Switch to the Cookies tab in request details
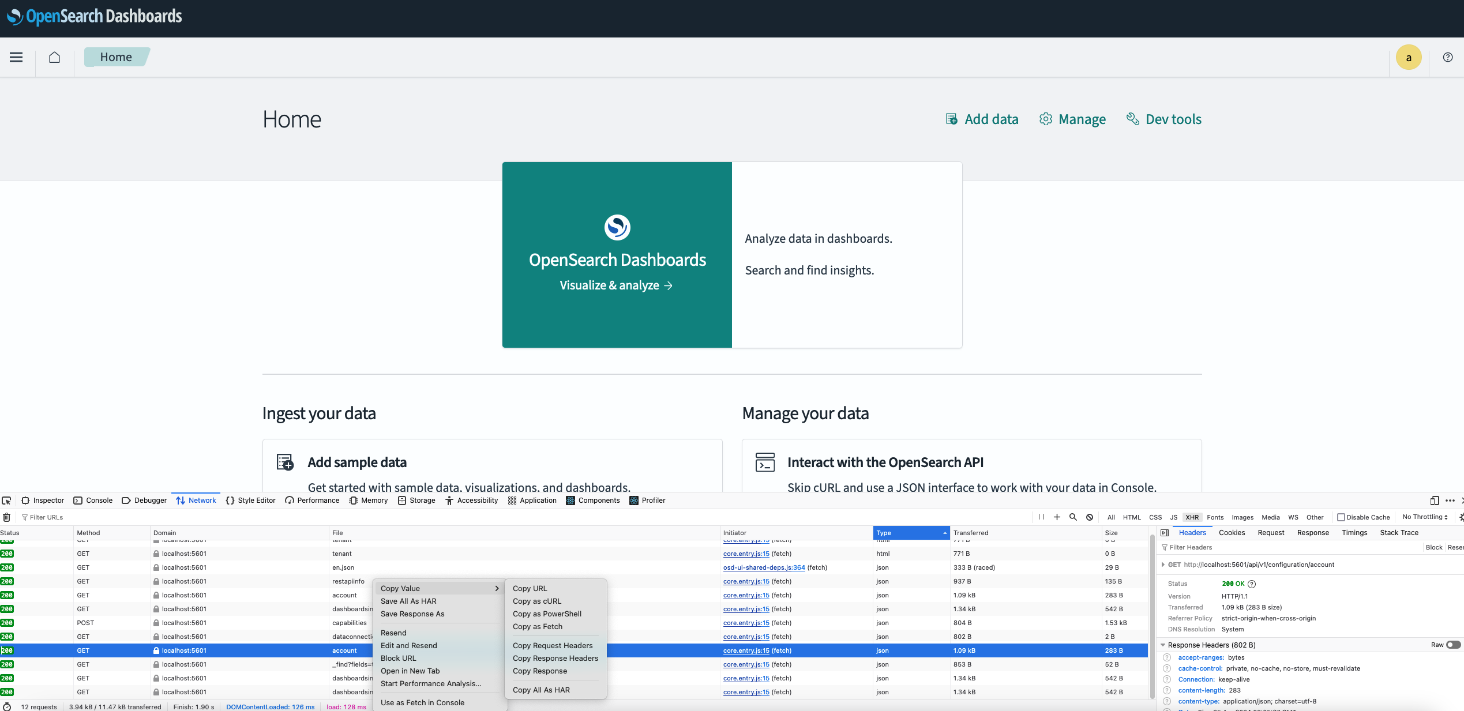 click(1232, 532)
